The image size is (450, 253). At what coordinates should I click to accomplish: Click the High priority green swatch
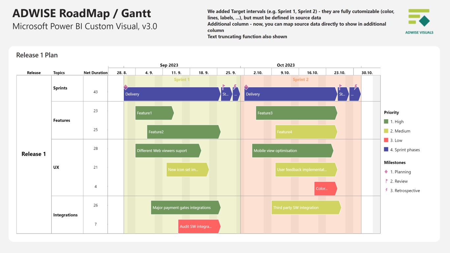coord(386,122)
